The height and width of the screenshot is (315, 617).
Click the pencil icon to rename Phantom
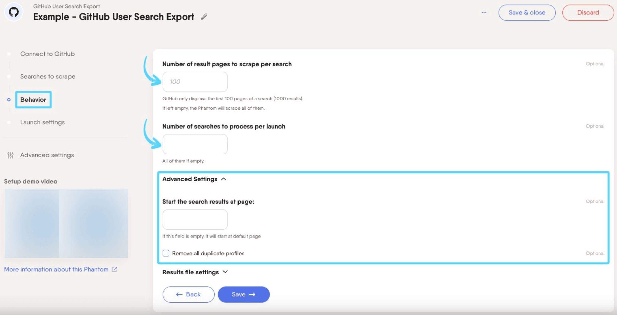[204, 17]
